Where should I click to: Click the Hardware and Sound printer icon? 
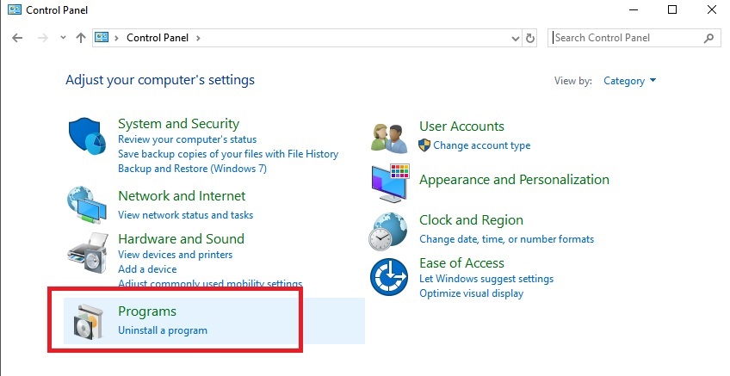click(87, 254)
